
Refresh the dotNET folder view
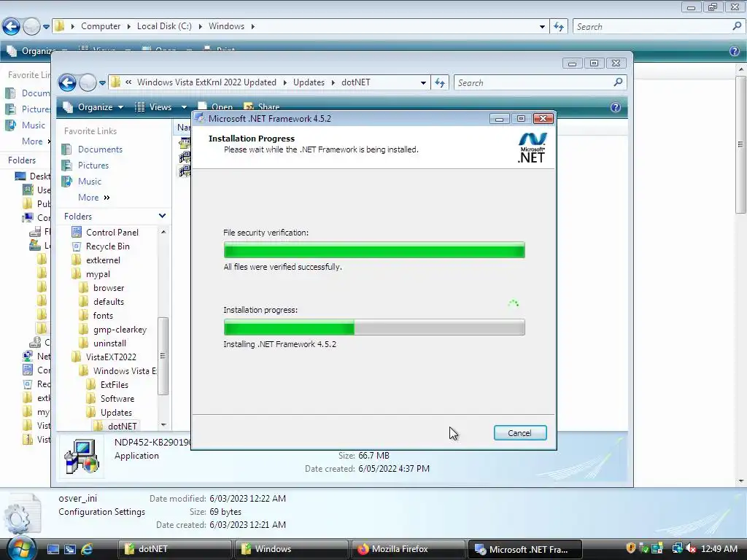tap(439, 83)
